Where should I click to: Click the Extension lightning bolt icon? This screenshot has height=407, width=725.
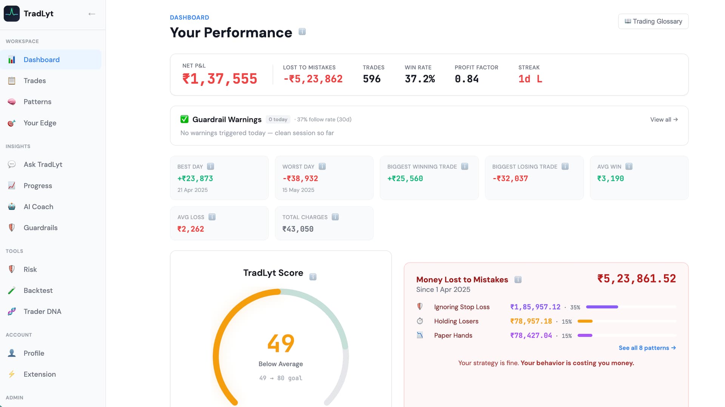(x=12, y=374)
